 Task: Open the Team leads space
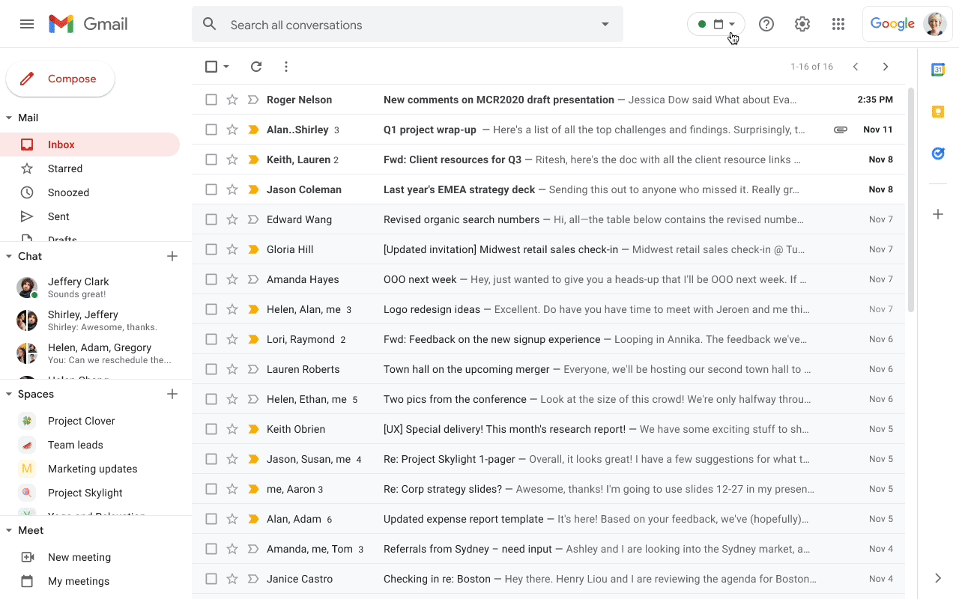click(x=90, y=445)
